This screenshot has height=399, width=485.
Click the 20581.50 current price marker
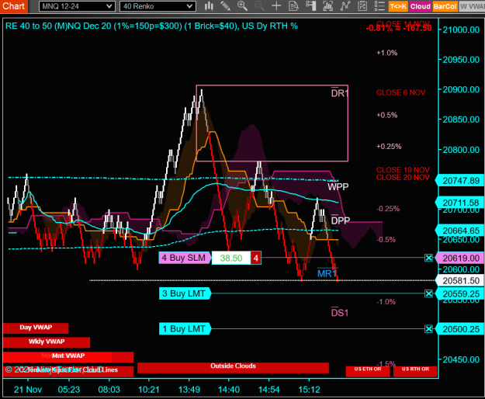point(460,280)
